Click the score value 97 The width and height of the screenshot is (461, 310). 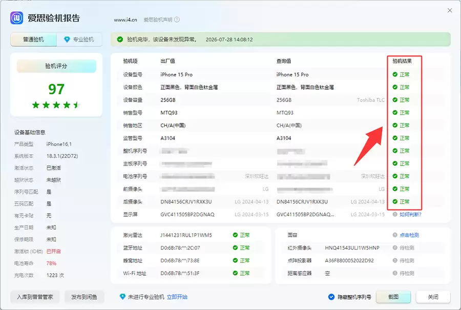[x=56, y=89]
